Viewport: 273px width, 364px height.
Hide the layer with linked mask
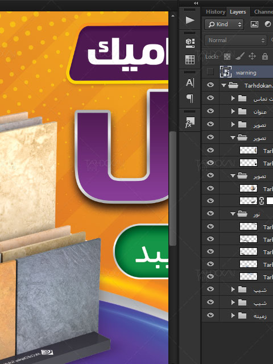(210, 201)
